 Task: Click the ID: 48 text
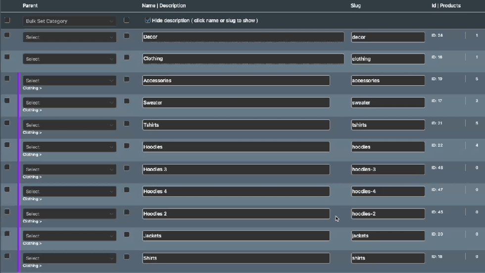(437, 167)
